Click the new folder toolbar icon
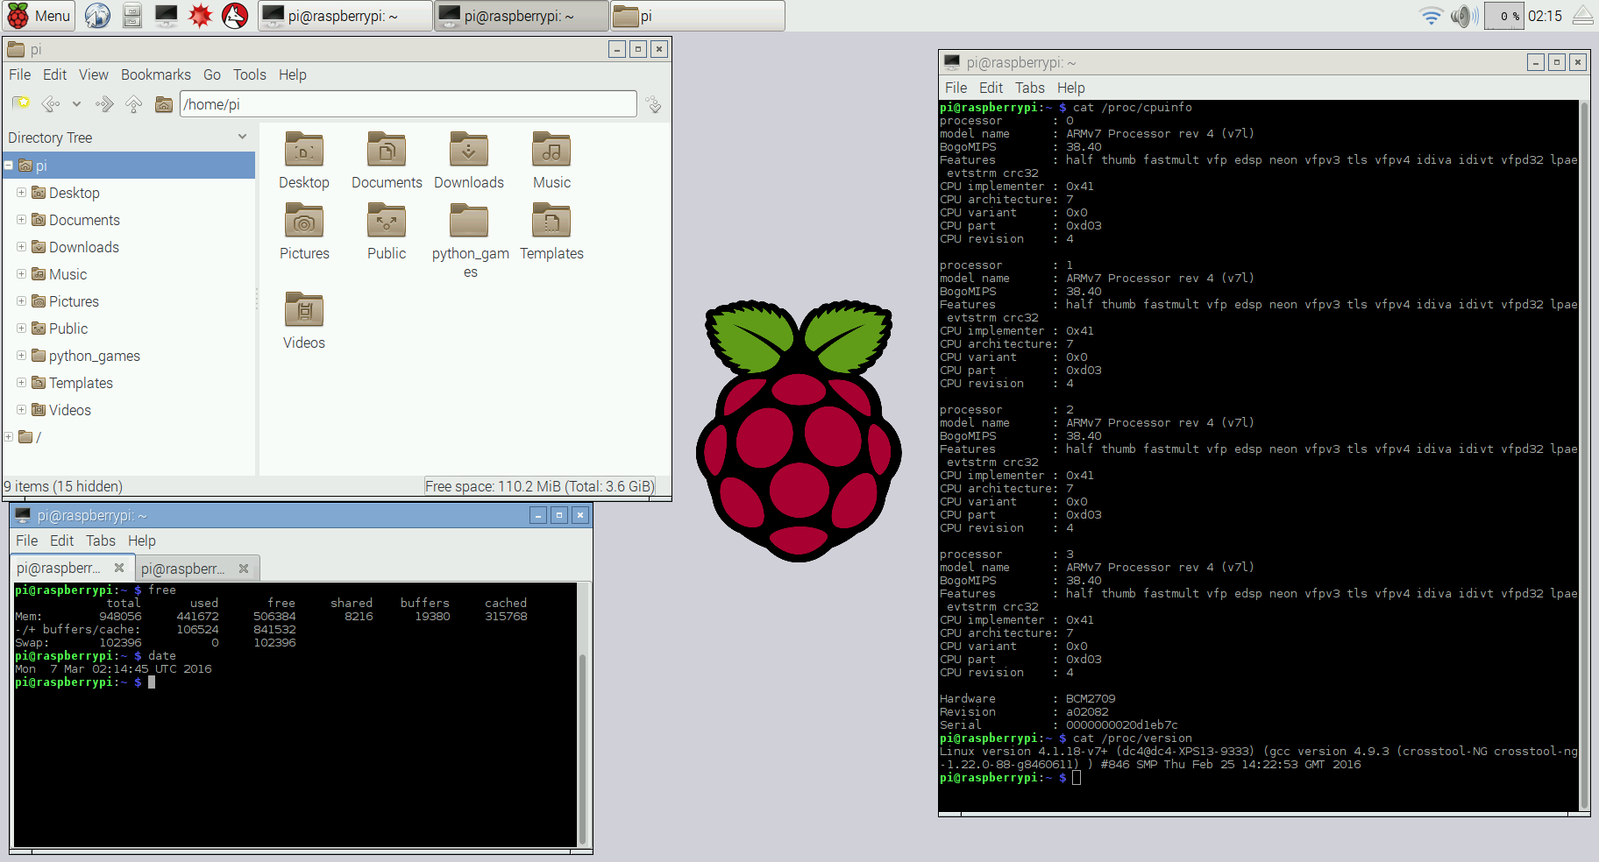The height and width of the screenshot is (862, 1599). (x=21, y=104)
